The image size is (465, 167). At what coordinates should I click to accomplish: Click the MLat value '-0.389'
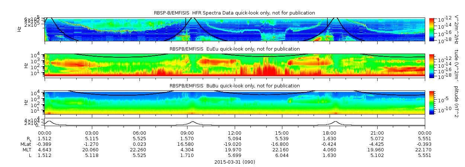(x=45, y=144)
